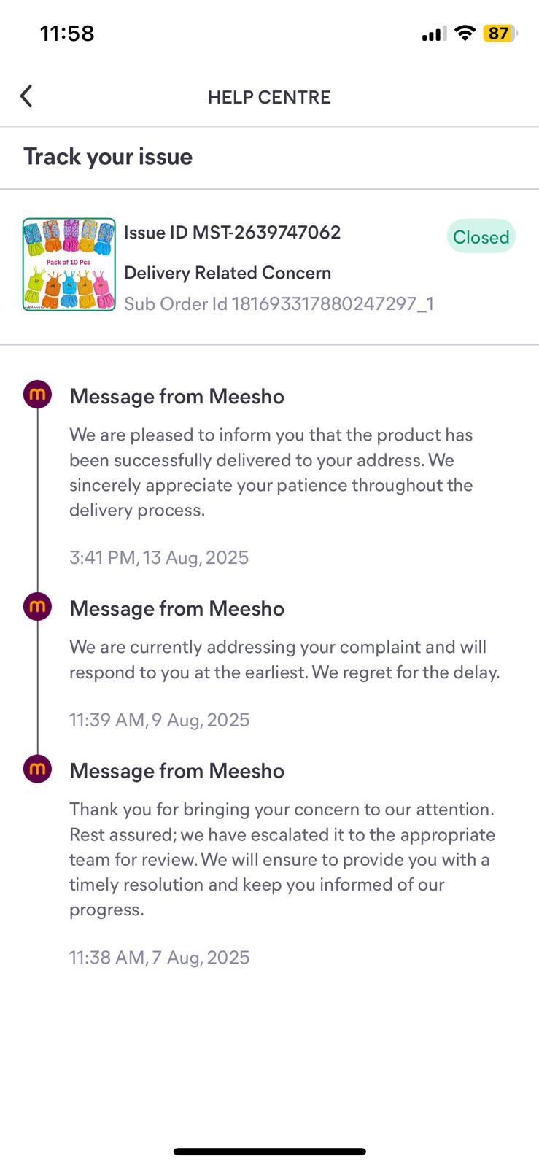539x1167 pixels.
Task: Tap Delivery Related Concern label
Action: 228,273
